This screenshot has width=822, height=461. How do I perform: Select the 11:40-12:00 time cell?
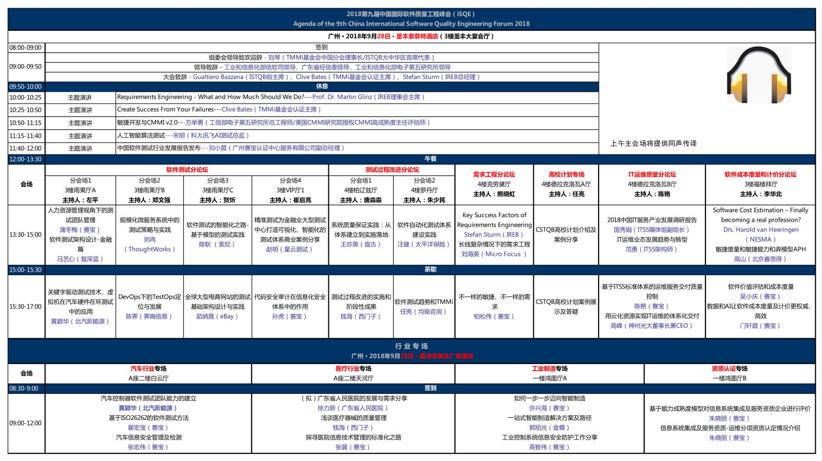[x=26, y=148]
